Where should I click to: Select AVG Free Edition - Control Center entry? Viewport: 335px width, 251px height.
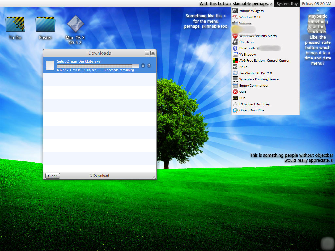click(x=265, y=60)
